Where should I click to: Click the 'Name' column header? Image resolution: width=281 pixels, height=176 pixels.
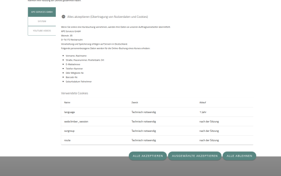point(67,102)
